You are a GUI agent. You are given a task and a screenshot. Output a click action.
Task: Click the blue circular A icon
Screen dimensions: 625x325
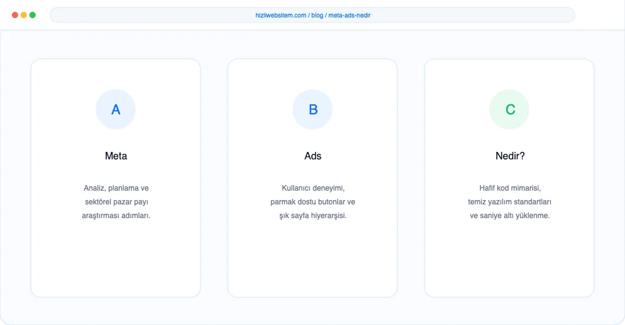[116, 109]
